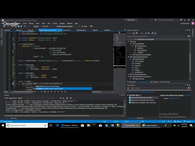Toggle Preview Selected Items in Solution Explorer
Image resolution: width=195 pixels, height=146 pixels.
(x=155, y=33)
